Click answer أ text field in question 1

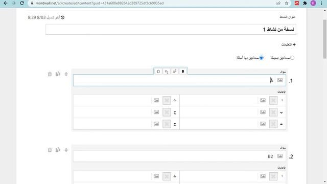point(219,100)
